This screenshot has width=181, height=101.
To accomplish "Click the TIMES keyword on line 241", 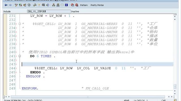I will tap(46, 56).
